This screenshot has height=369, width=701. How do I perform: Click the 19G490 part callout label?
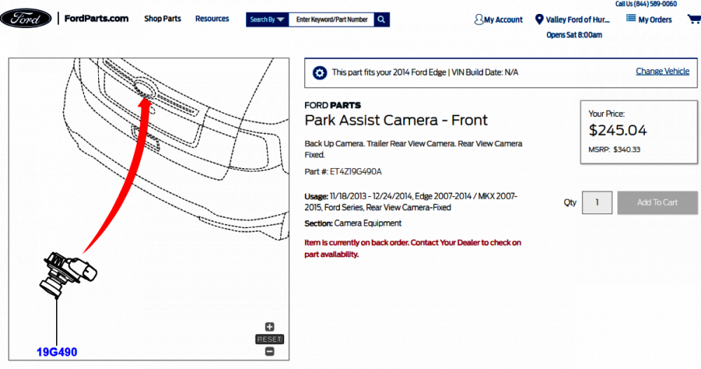pyautogui.click(x=57, y=352)
